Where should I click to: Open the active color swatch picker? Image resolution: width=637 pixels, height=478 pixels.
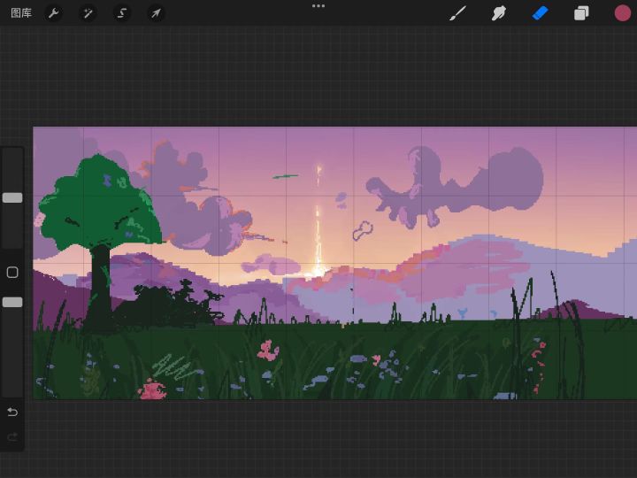click(x=623, y=13)
